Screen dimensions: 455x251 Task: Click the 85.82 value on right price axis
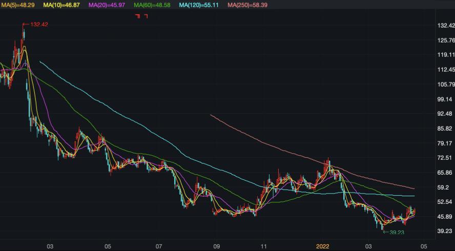(444, 129)
